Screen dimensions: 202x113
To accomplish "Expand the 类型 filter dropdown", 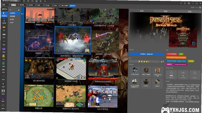I will click(x=6, y=5).
